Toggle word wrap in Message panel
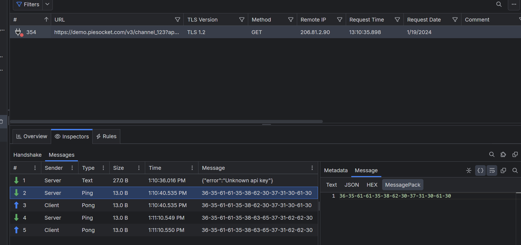Viewport: 521px width, 245px height. [x=492, y=171]
